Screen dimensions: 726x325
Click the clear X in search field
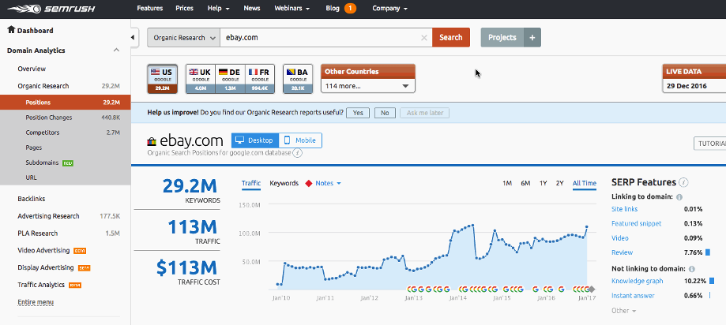tap(424, 37)
